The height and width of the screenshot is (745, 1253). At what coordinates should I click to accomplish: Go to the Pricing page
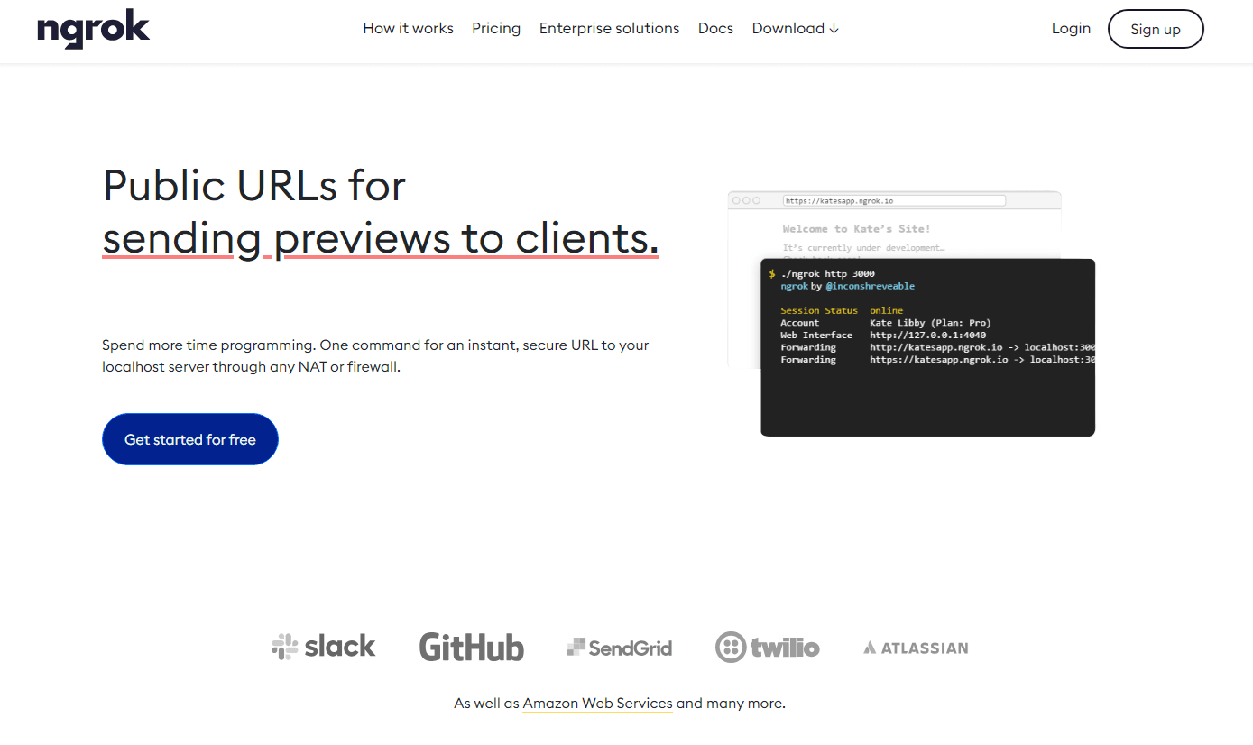click(x=496, y=29)
